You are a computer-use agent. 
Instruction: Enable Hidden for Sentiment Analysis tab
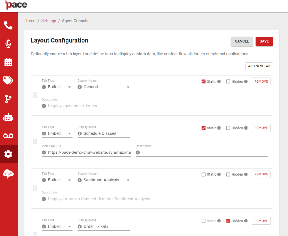pyautogui.click(x=228, y=174)
